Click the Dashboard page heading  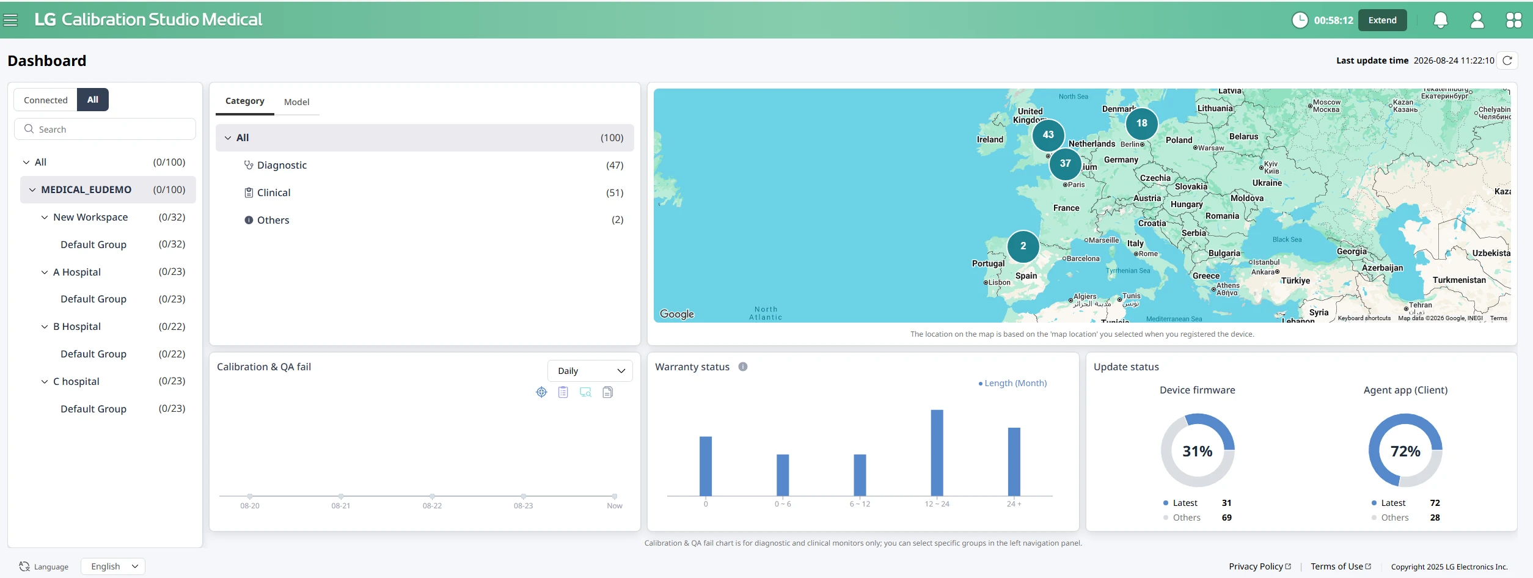pyautogui.click(x=47, y=60)
